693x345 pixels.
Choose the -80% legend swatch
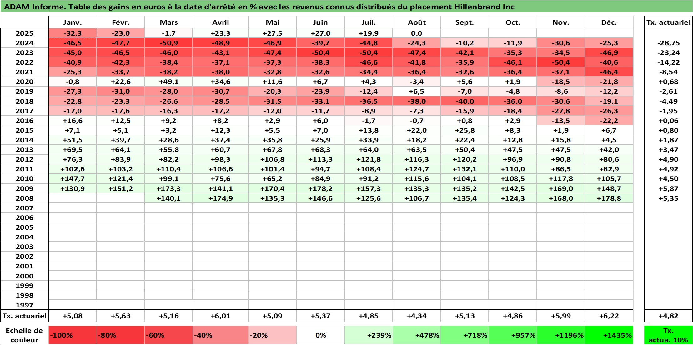pyautogui.click(x=121, y=335)
